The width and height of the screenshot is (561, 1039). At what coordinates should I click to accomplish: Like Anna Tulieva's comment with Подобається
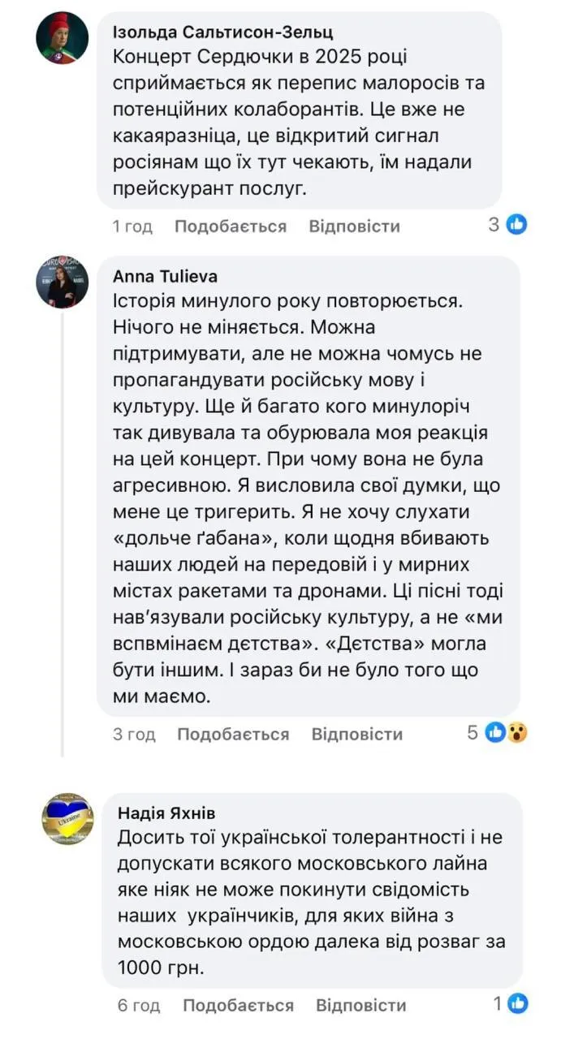[x=233, y=734]
